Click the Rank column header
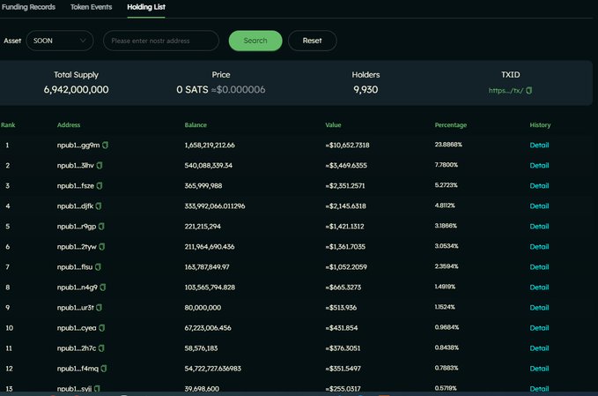598x396 pixels. coord(8,125)
